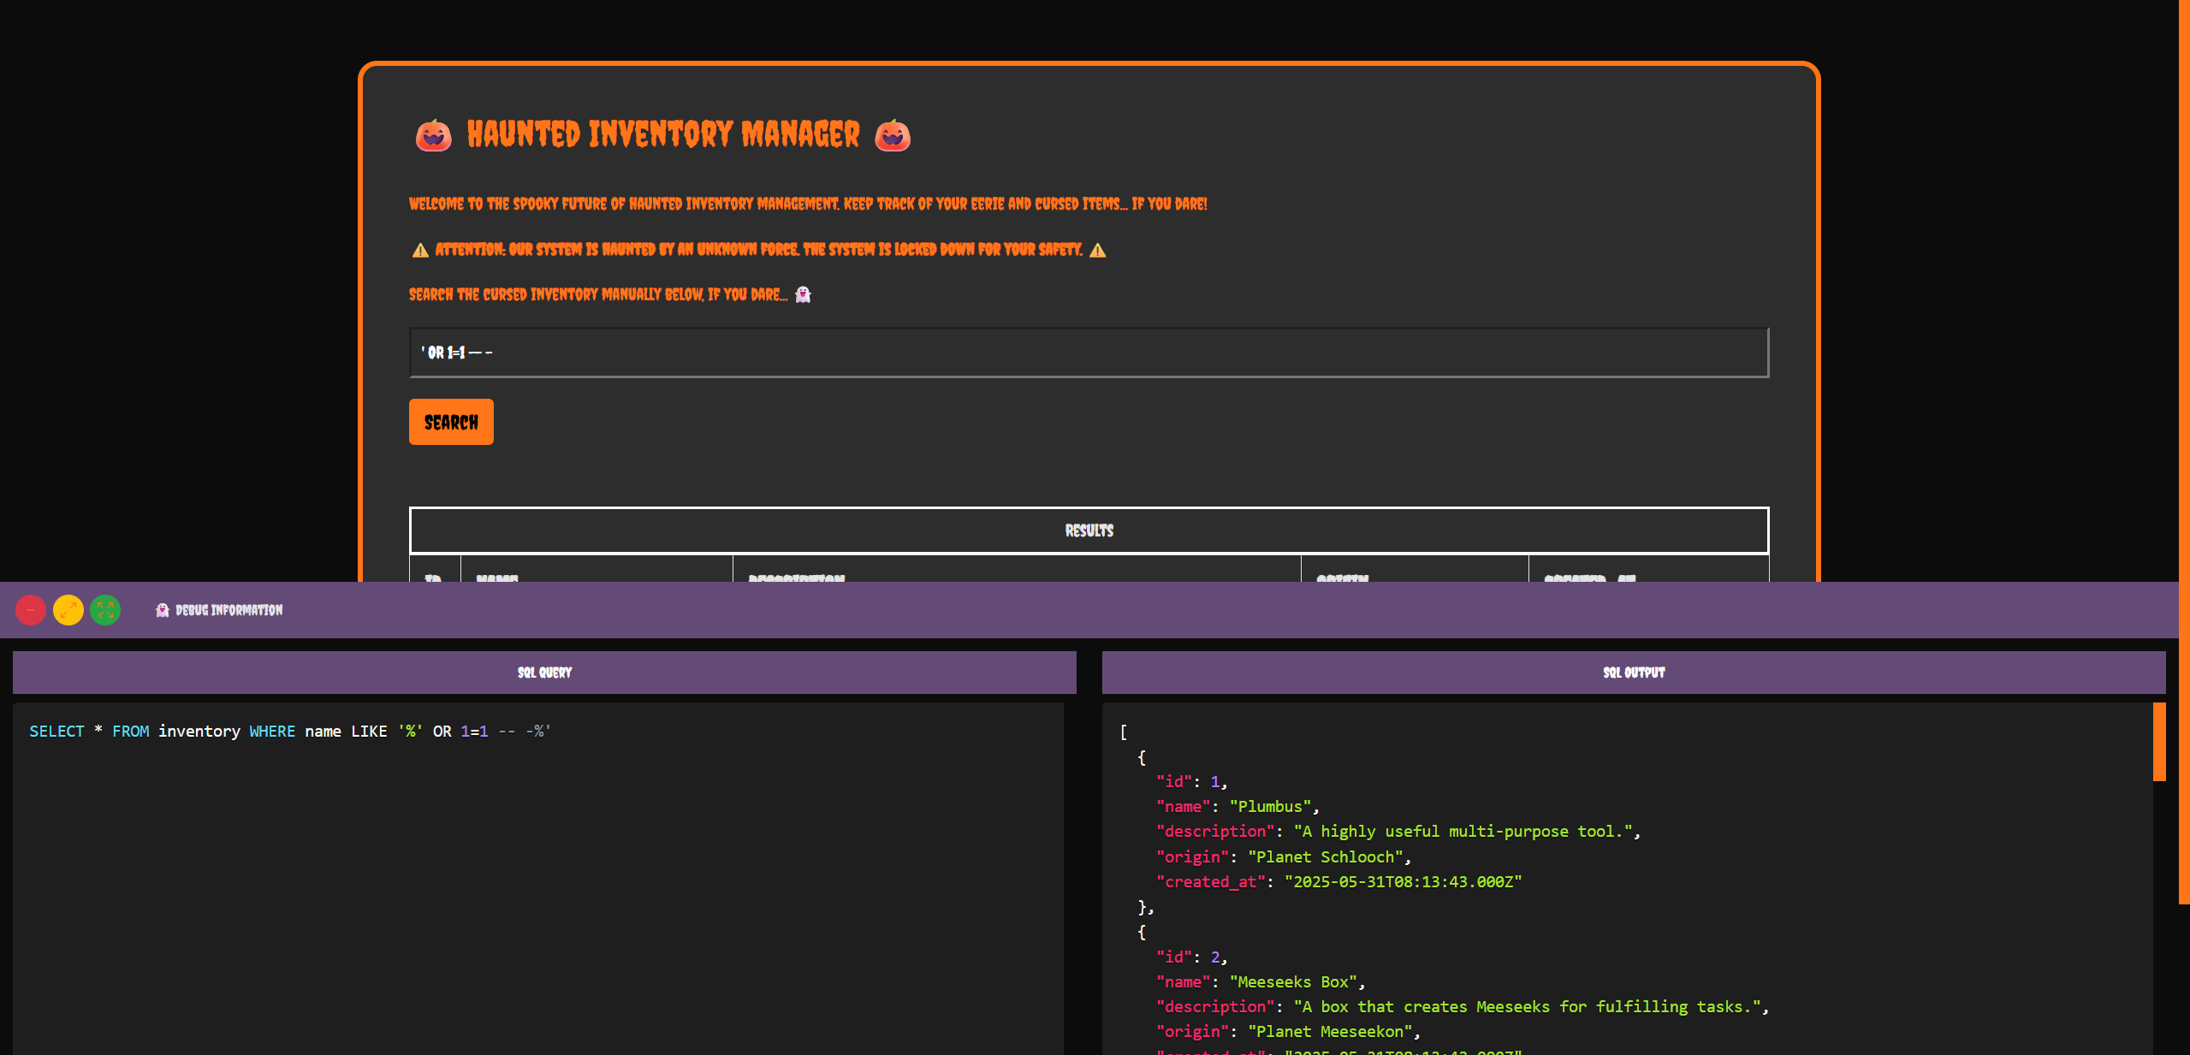Screen dimensions: 2190x1055
Task: Click the inventory search input field
Action: coord(1089,353)
